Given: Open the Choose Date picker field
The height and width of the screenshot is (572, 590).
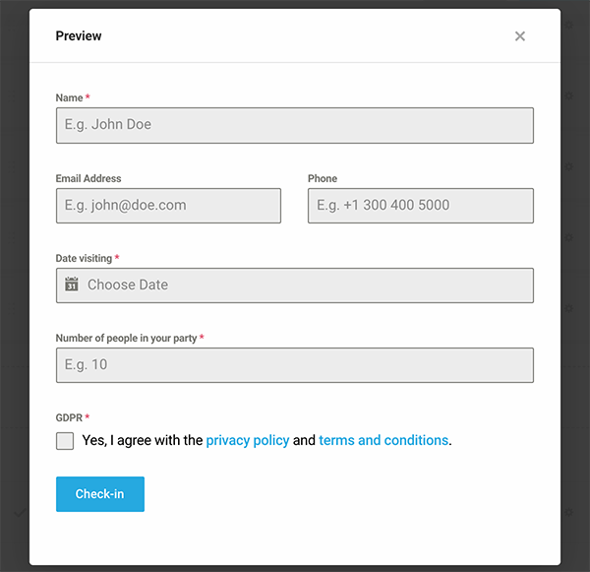Looking at the screenshot, I should [295, 286].
